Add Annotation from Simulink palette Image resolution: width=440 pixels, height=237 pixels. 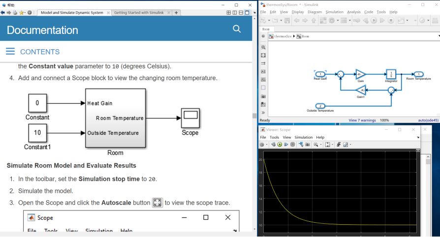263,71
